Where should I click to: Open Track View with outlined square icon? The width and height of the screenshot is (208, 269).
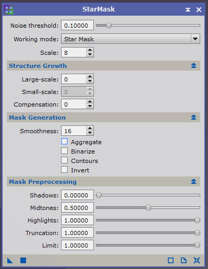coord(170,261)
